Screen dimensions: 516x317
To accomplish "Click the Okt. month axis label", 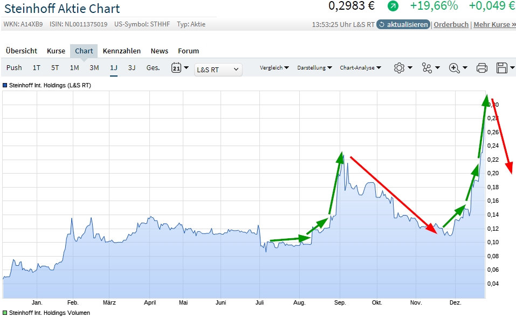I will pyautogui.click(x=377, y=302).
